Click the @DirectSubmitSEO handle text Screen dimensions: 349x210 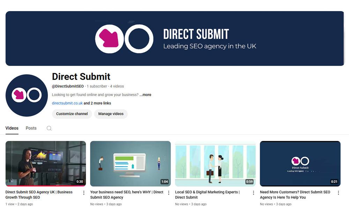coord(68,86)
